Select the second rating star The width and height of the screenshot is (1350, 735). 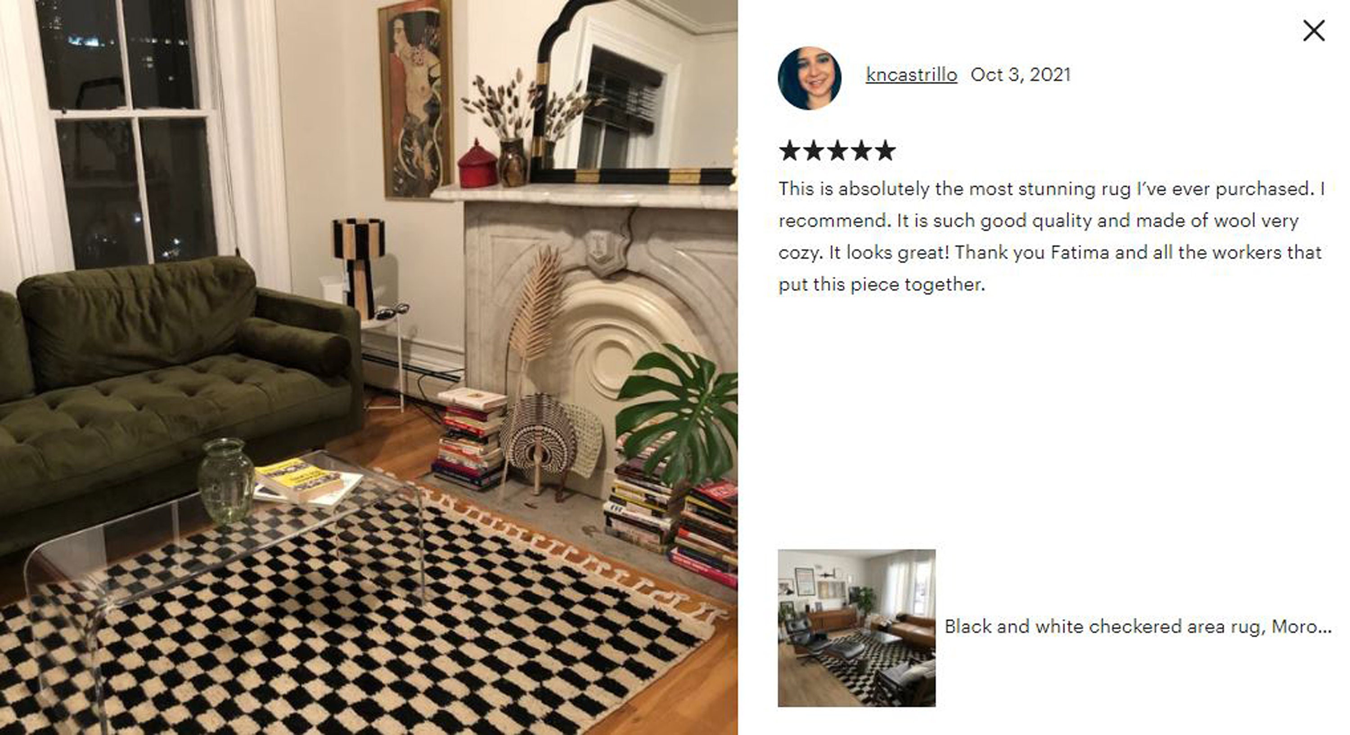pos(813,151)
